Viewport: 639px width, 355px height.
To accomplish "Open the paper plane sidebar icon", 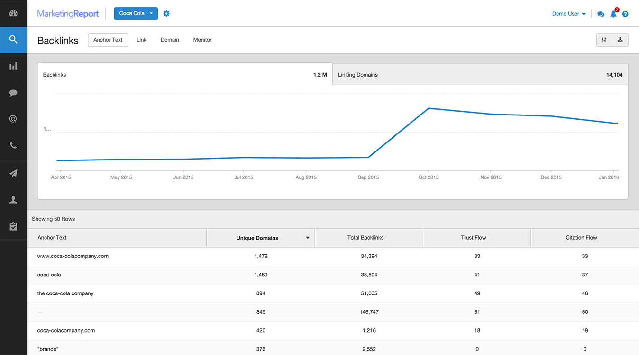I will pos(13,174).
